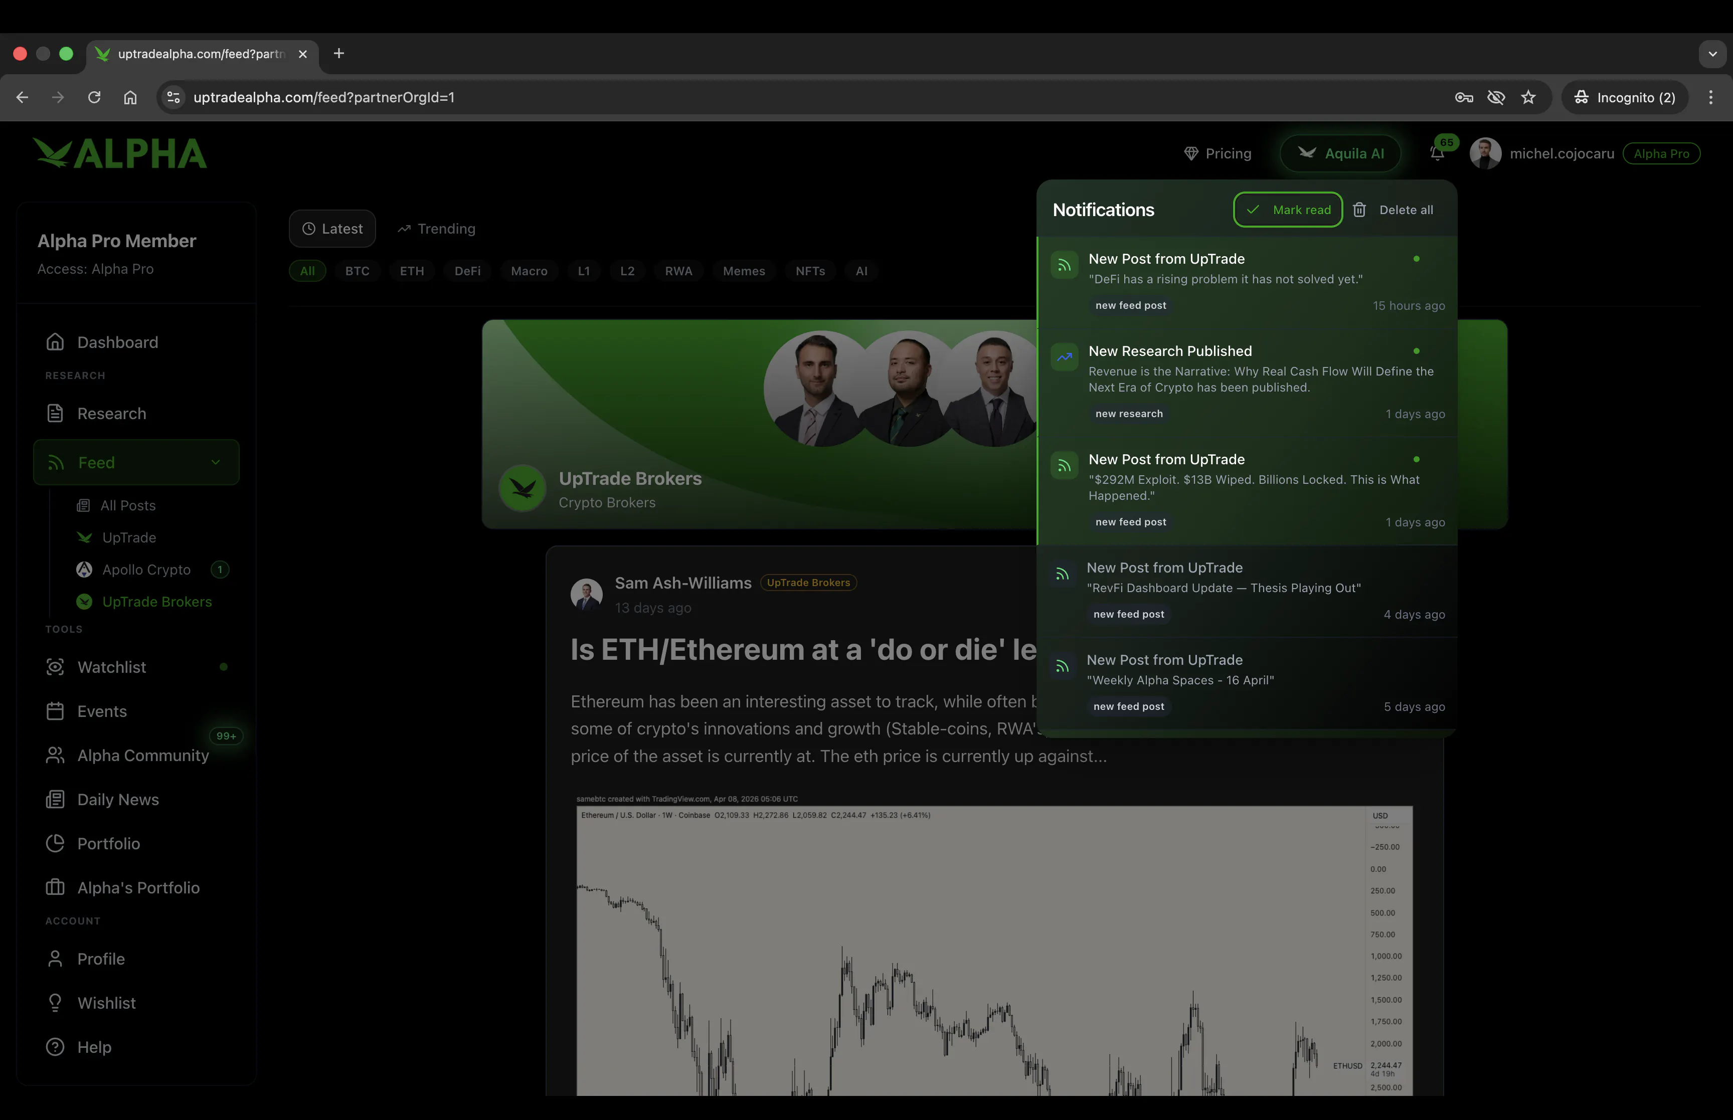Click Sam Ash-Williams author avatar
This screenshot has height=1120, width=1733.
point(586,594)
